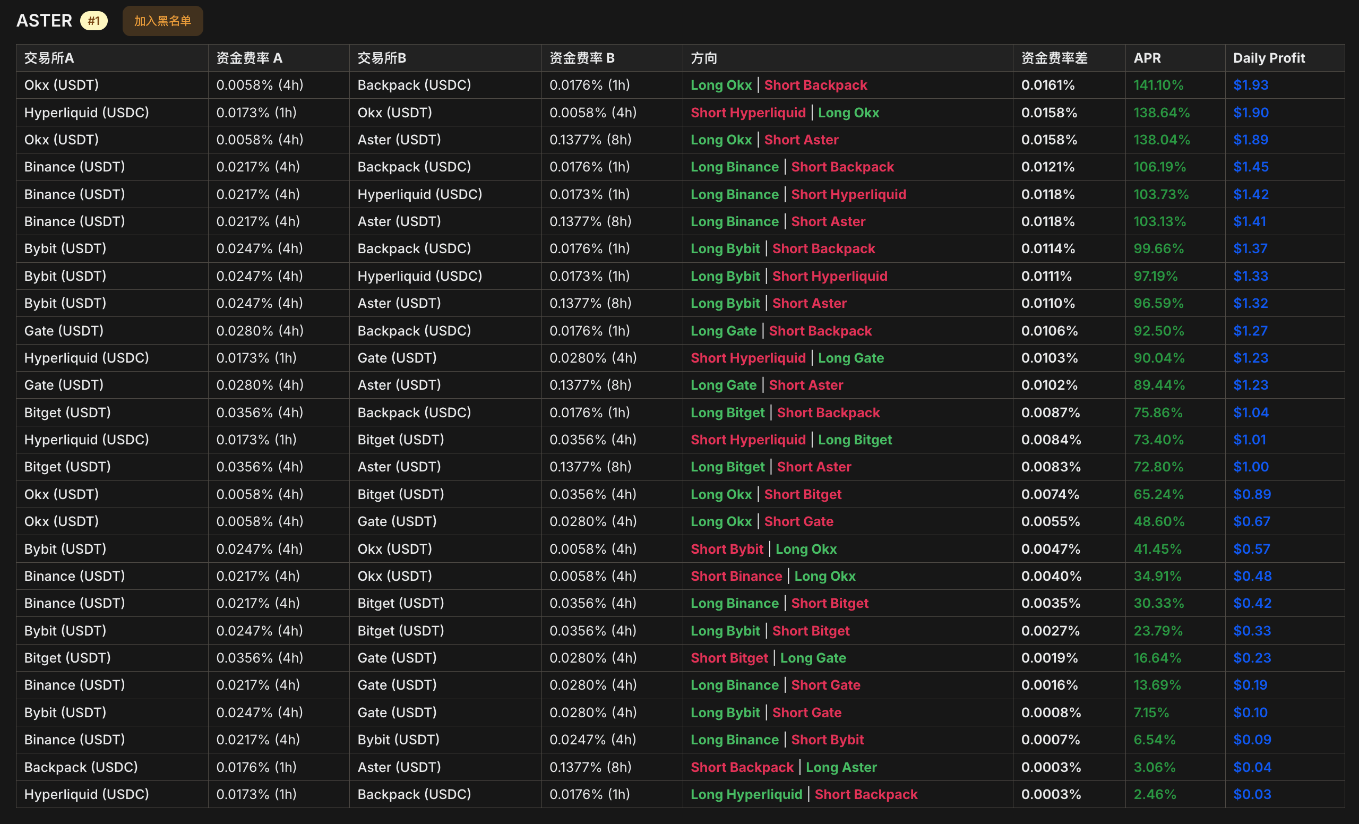Click Long Okx in the Okx–Backpack row
Image resolution: width=1359 pixels, height=824 pixels.
pos(721,85)
